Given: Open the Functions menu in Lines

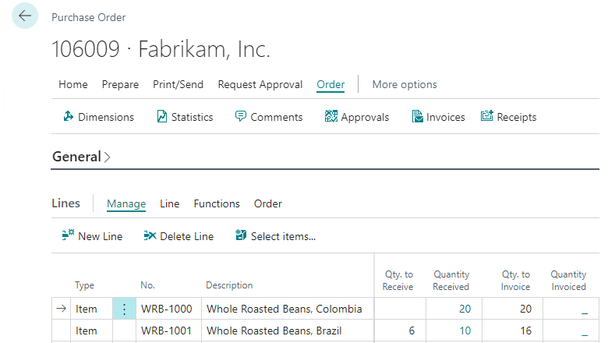Looking at the screenshot, I should (217, 204).
